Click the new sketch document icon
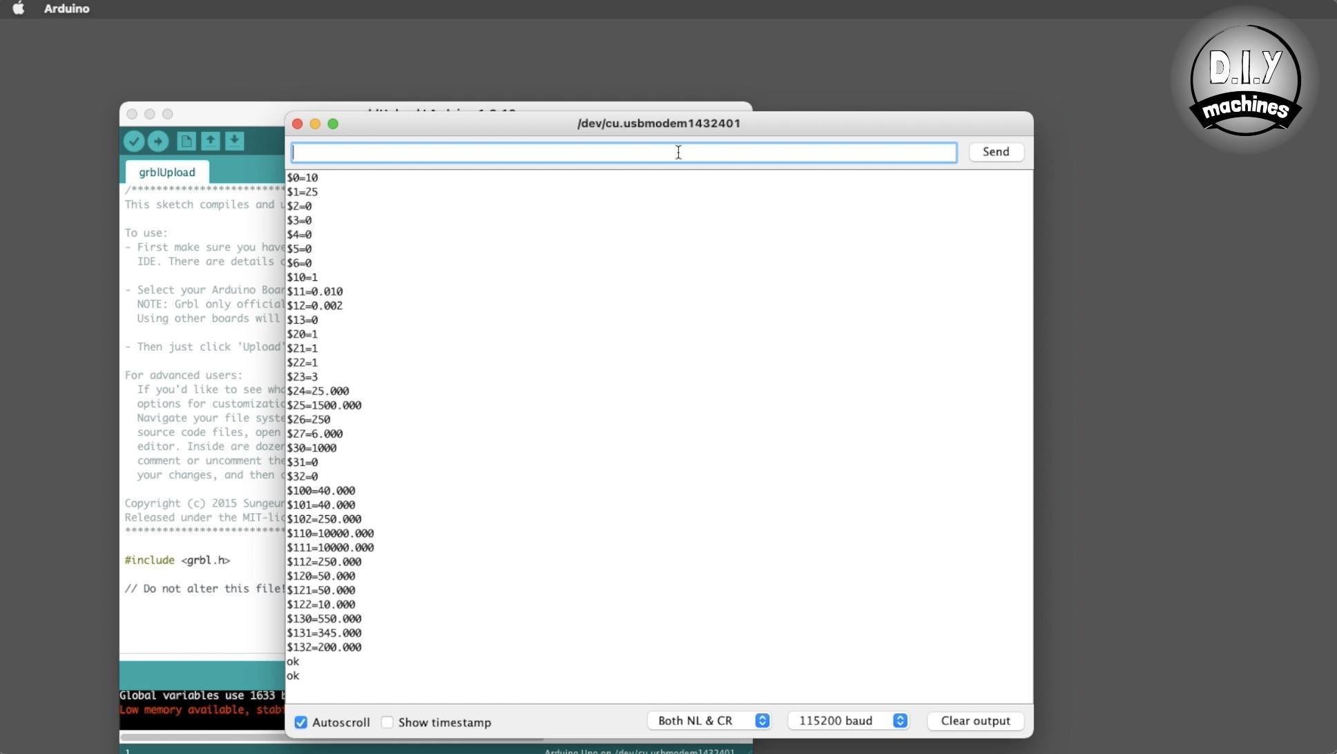The height and width of the screenshot is (754, 1337). click(186, 141)
